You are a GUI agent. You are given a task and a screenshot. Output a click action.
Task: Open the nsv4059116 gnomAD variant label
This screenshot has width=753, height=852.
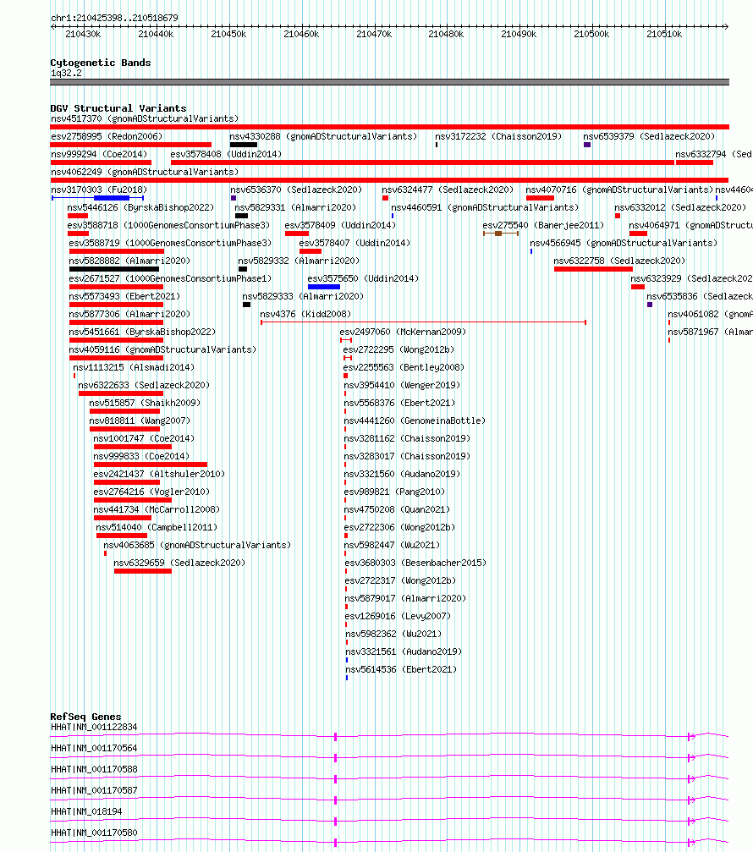(x=162, y=349)
